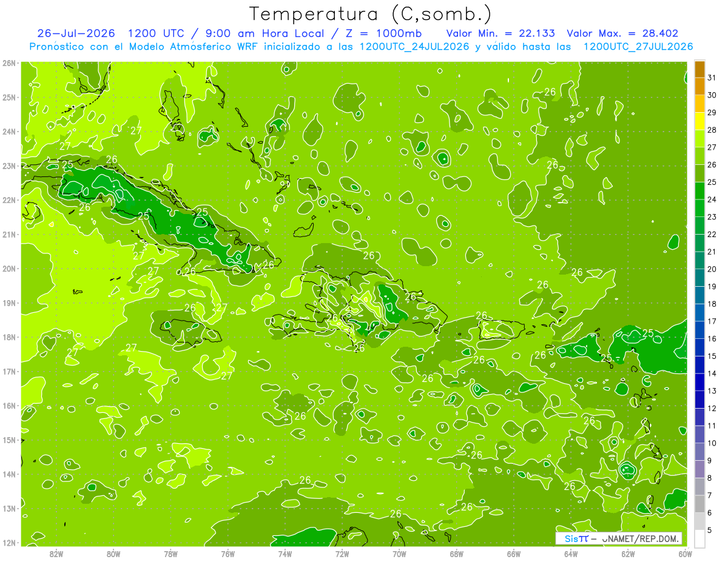Pick the orange legend swatch between 30 and 31
Viewport: 728px width, 562px height.
click(x=699, y=87)
